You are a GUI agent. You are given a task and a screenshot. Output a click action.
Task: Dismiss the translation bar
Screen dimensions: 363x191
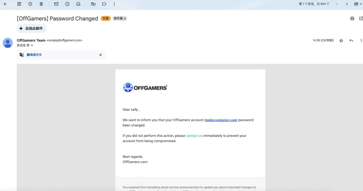[100, 55]
